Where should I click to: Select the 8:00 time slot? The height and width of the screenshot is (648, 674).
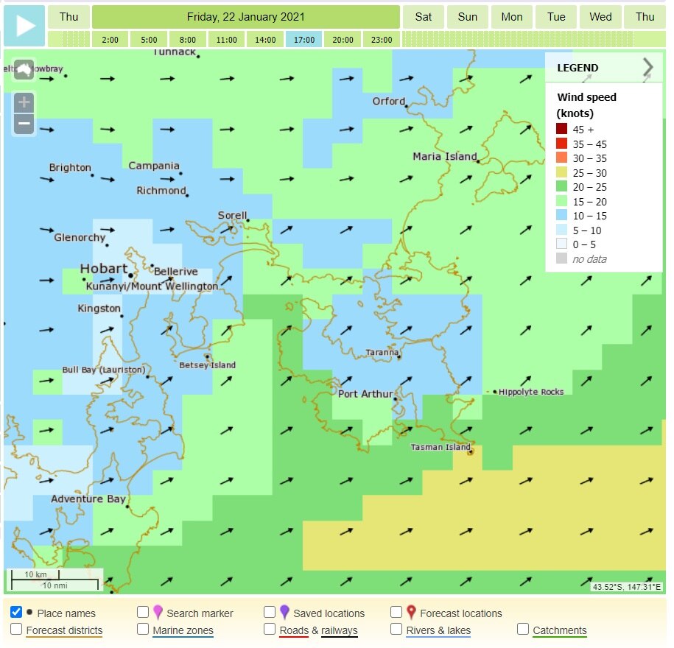pos(187,40)
